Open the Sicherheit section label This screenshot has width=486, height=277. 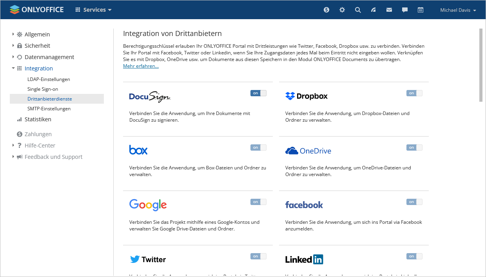[x=38, y=46]
